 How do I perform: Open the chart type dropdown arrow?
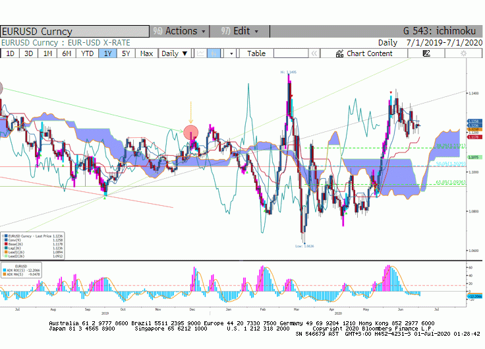(231, 53)
